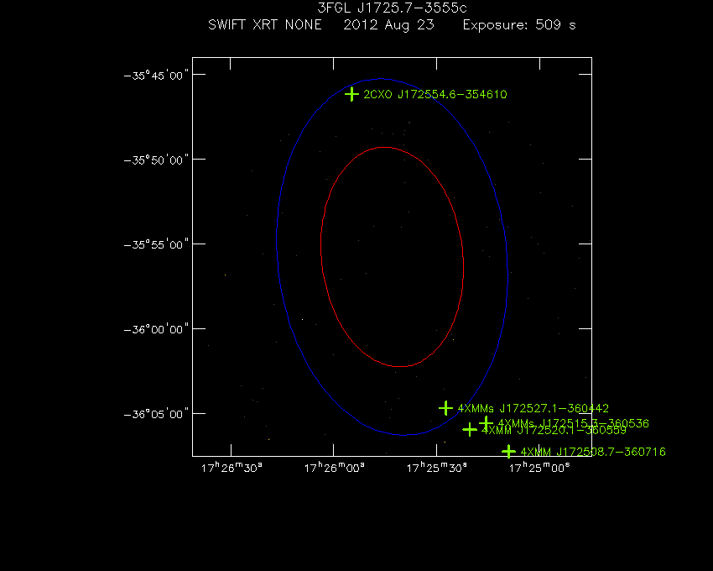Click the green cross marker beside 4XMM J172520.1-360559
The width and height of the screenshot is (713, 571).
pos(470,429)
